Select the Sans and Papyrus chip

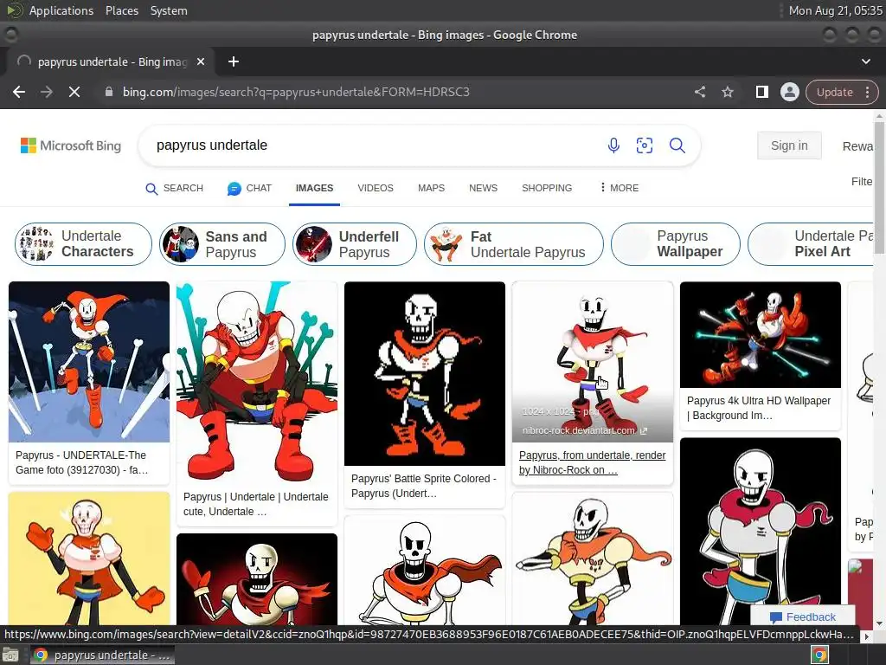222,243
